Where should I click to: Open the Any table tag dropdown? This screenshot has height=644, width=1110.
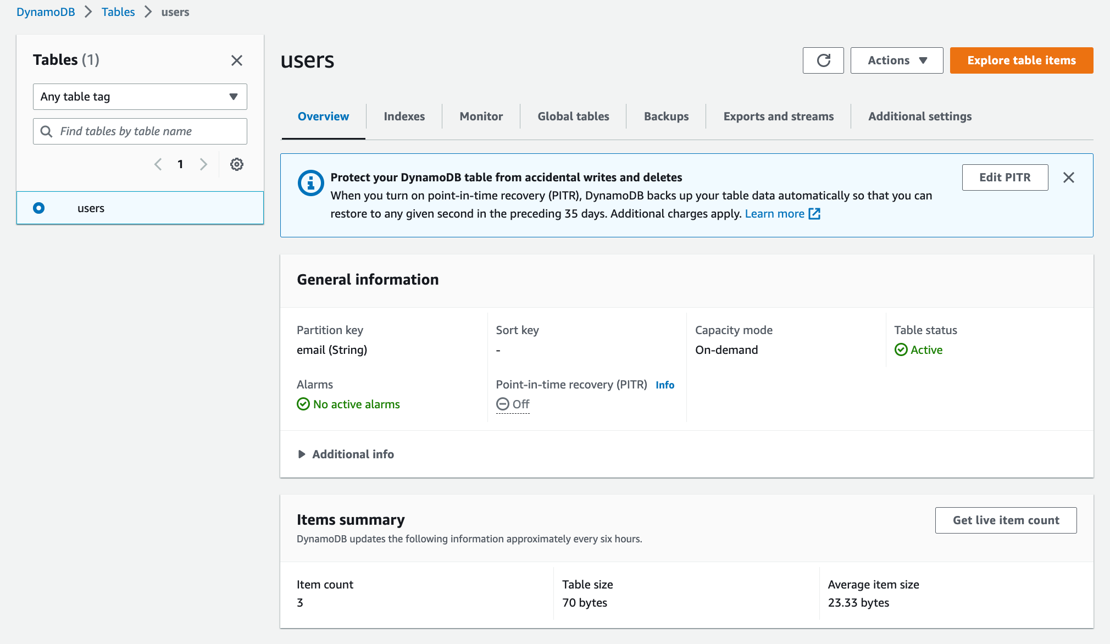[140, 97]
